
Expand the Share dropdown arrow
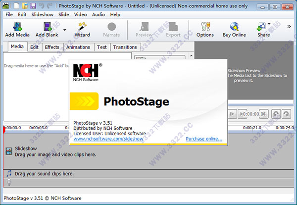(269, 24)
